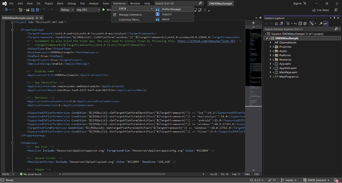Open the Any CPU platform dropdown
This screenshot has width=342, height=183.
[88, 10]
